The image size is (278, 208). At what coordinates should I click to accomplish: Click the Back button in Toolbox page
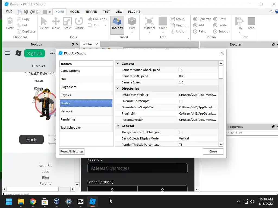[x=31, y=139]
